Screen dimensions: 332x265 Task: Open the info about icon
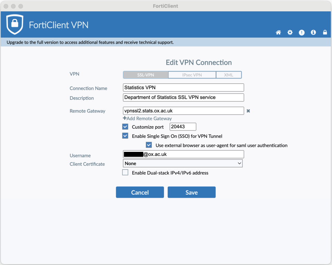pyautogui.click(x=313, y=32)
